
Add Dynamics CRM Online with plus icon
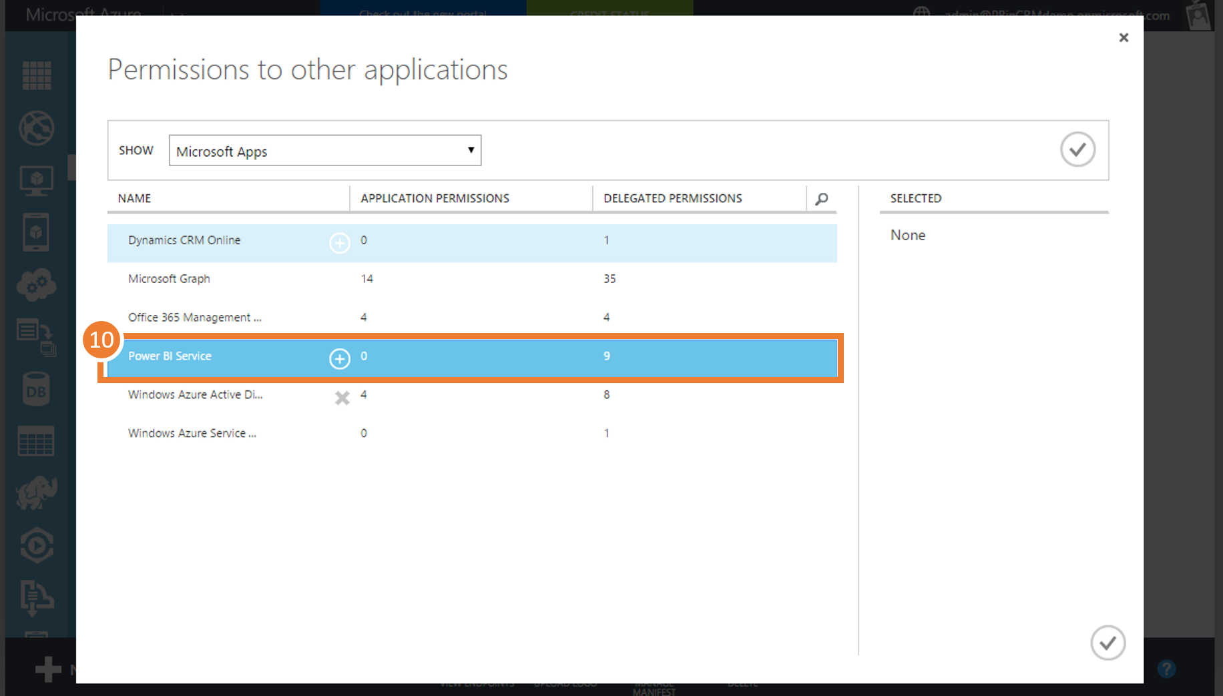pyautogui.click(x=340, y=243)
